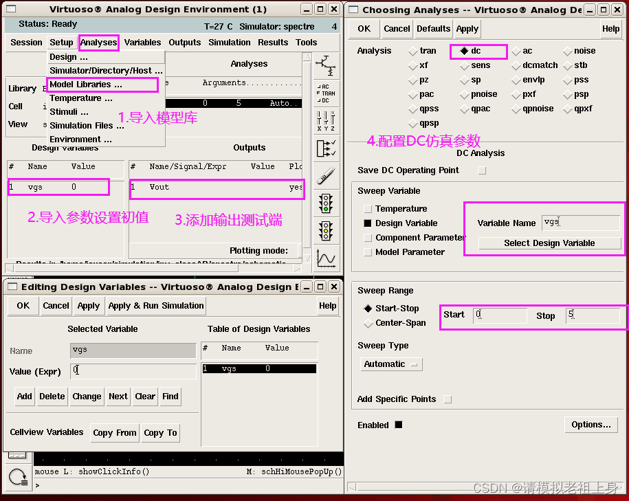Screen dimensions: 629x501
Task: Click the Variable Name input field
Action: pyautogui.click(x=580, y=223)
